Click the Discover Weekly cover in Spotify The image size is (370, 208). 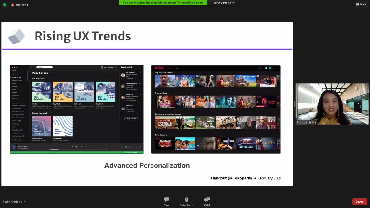(41, 126)
